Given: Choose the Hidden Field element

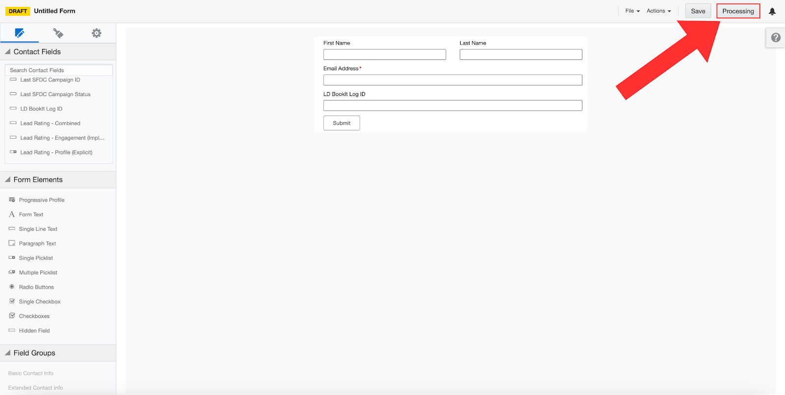Looking at the screenshot, I should coord(34,331).
